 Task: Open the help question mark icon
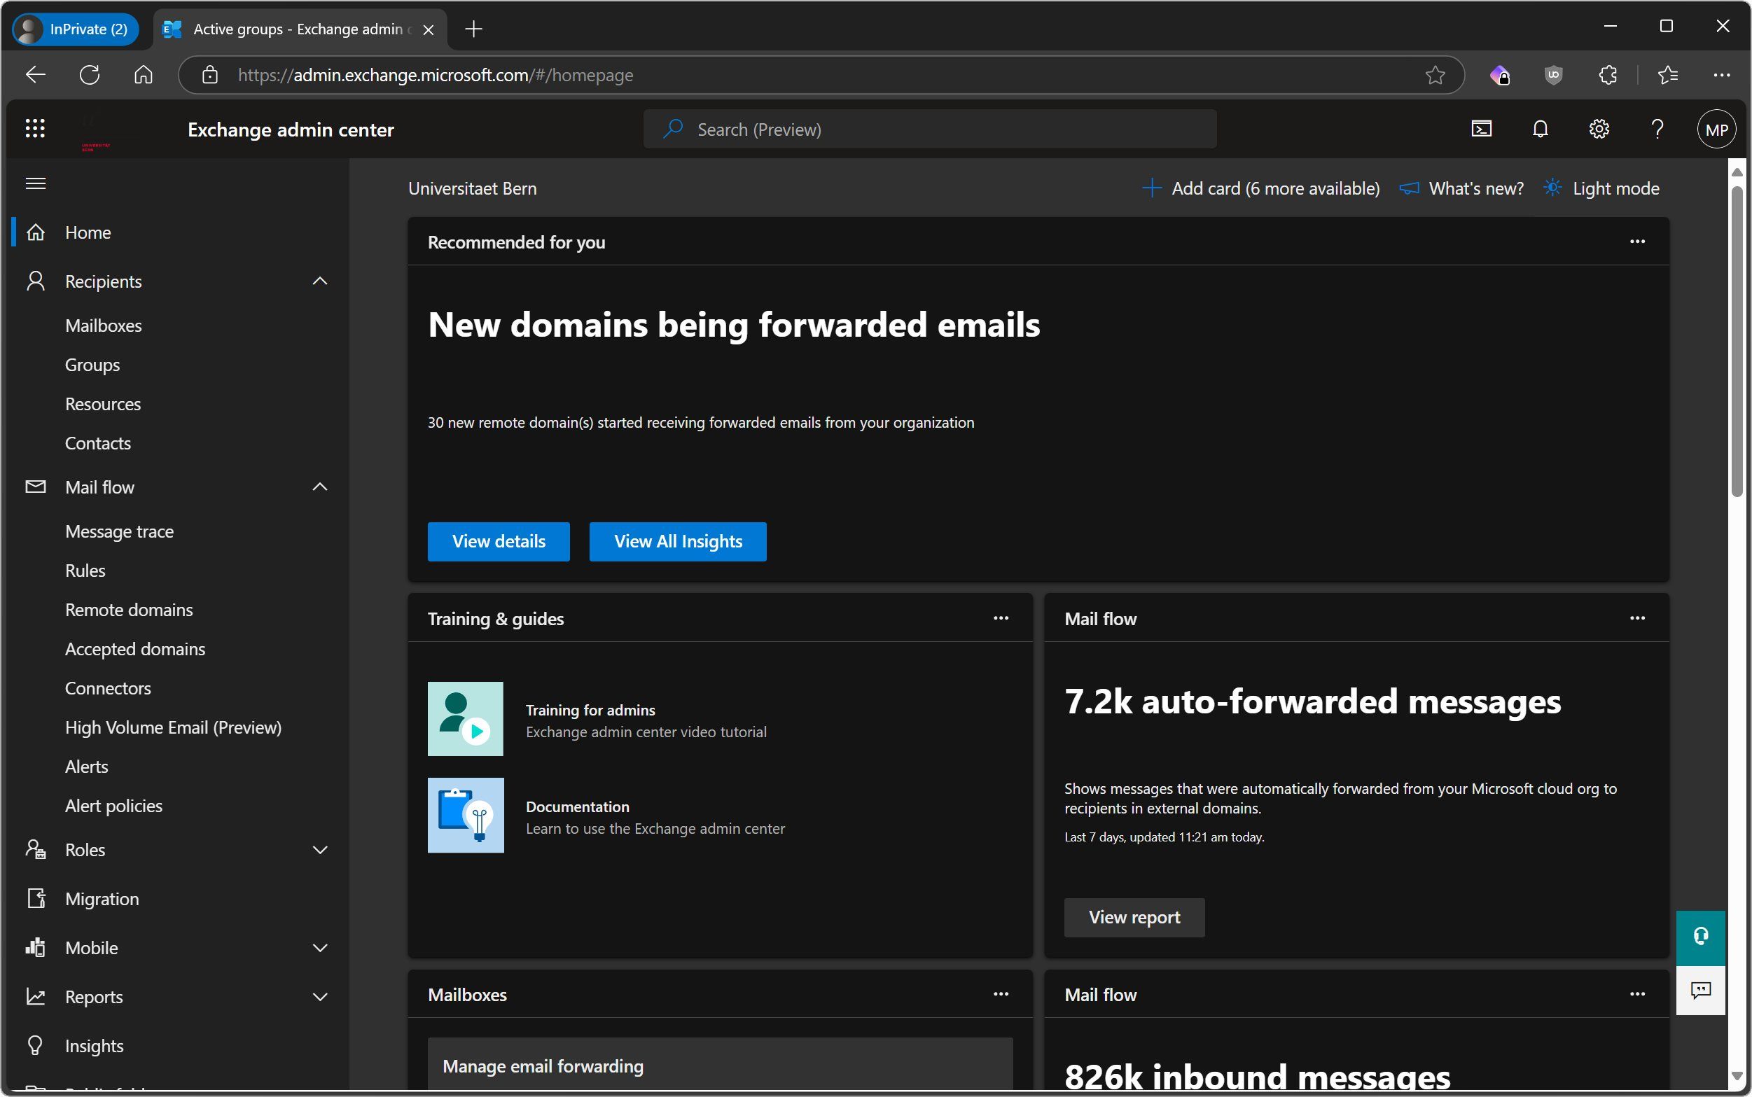[1657, 129]
